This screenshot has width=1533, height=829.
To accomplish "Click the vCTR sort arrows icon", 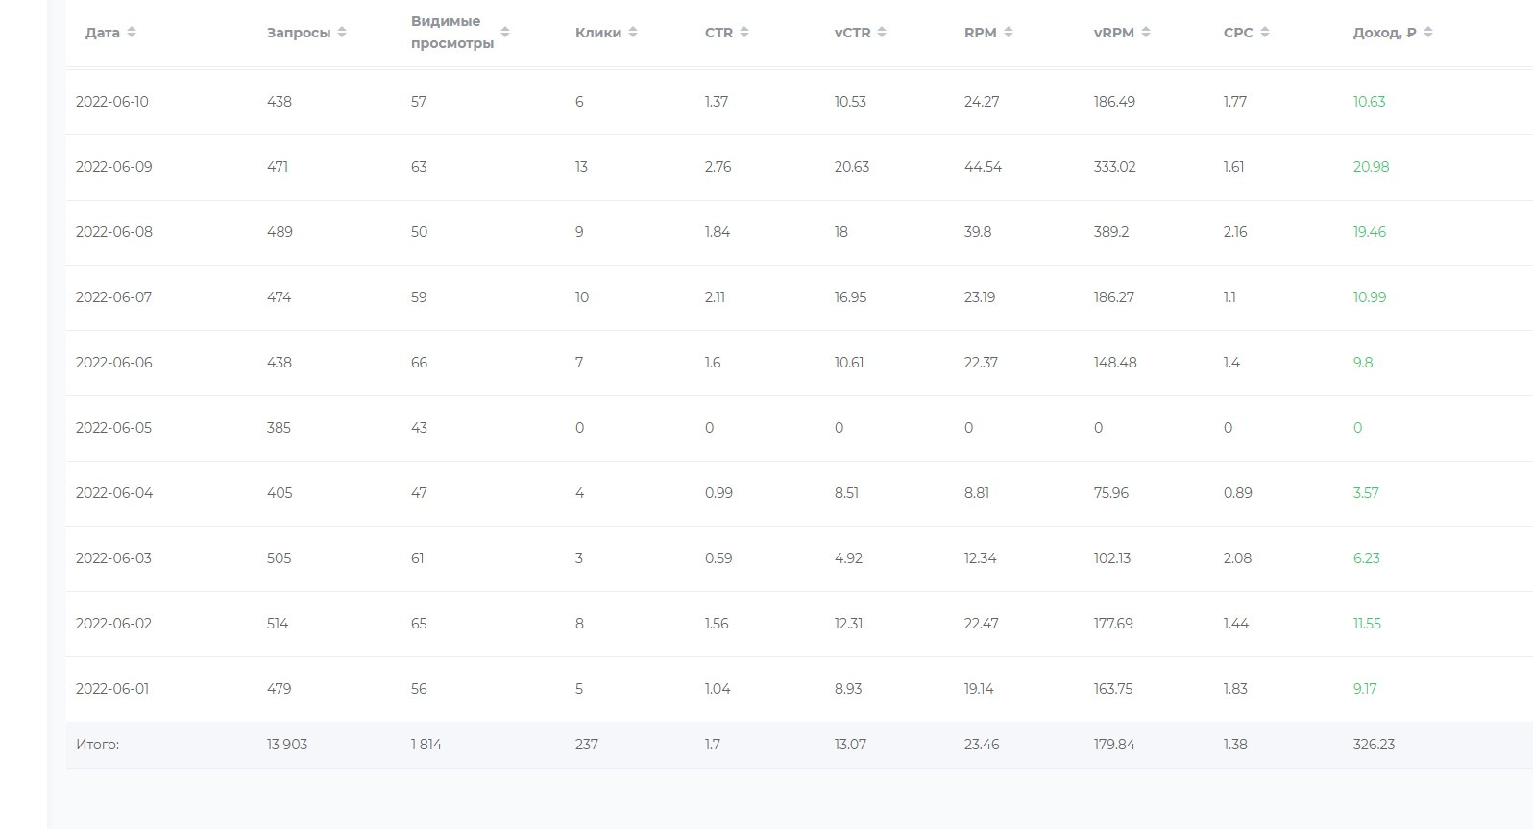I will coord(882,33).
